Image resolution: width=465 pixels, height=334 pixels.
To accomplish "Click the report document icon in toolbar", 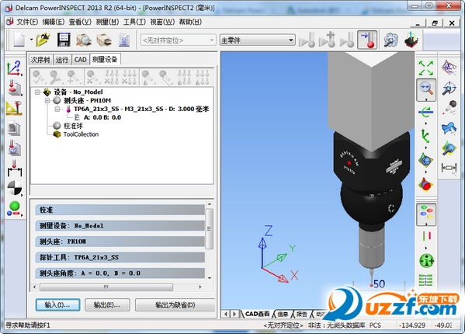I will [124, 40].
